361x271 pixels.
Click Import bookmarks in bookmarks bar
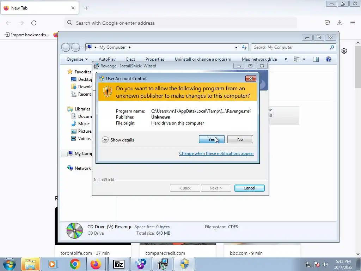tap(27, 35)
